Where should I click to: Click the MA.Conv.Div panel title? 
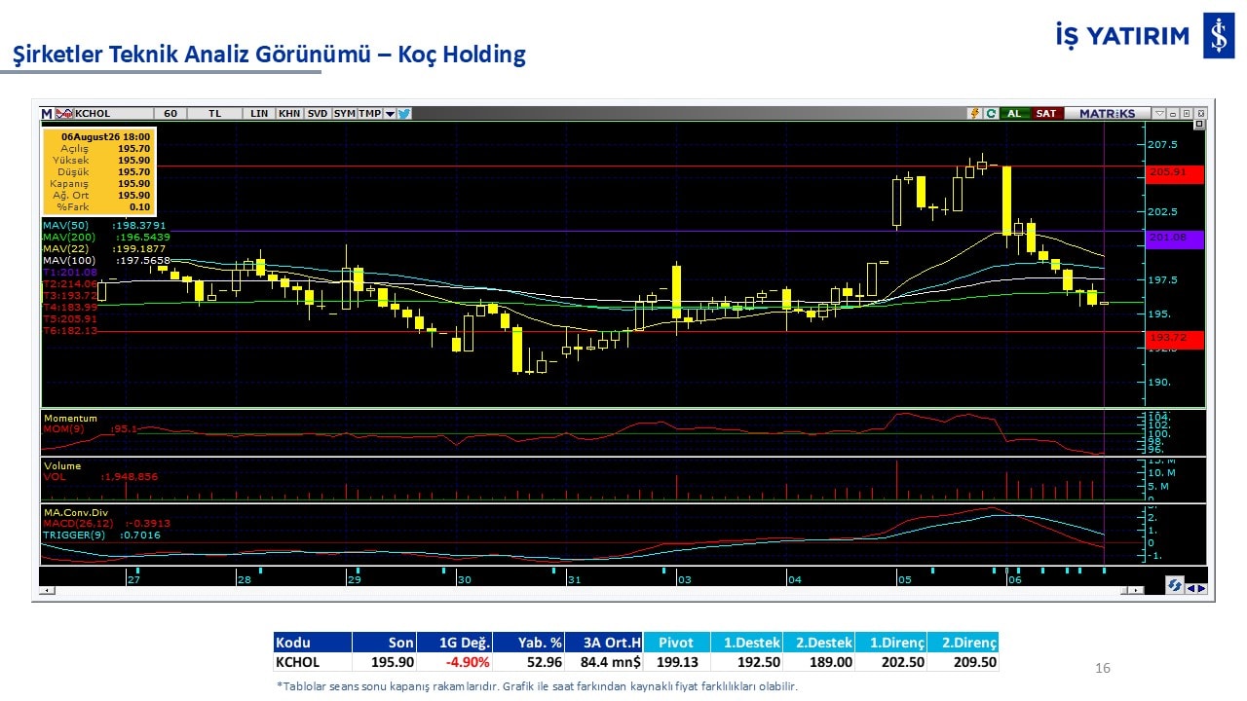point(76,512)
